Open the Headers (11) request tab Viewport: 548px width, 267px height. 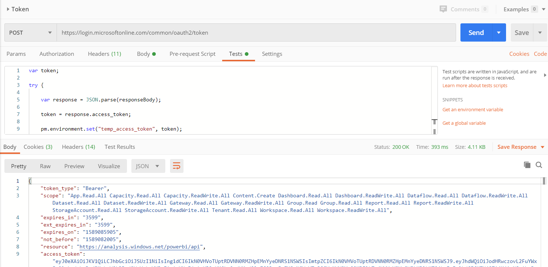coord(104,54)
